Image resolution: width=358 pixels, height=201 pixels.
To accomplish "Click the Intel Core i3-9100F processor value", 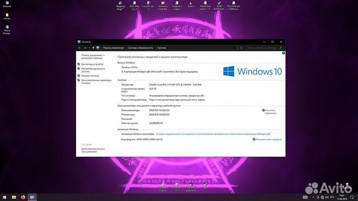I will click(176, 84).
